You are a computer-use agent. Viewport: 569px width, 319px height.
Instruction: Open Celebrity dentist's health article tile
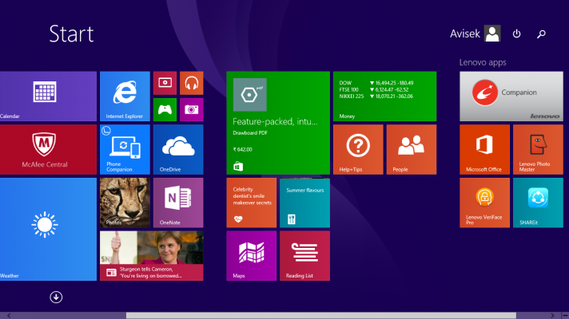tap(252, 203)
